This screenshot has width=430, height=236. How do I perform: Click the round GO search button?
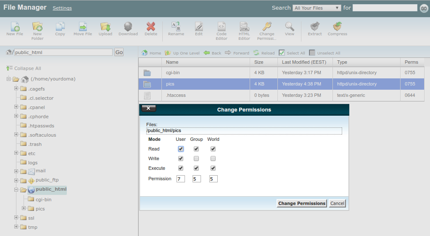click(424, 8)
